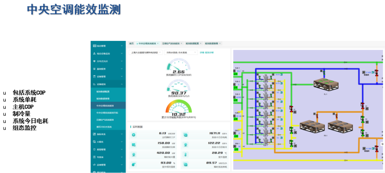Screen dimensions: 385x173
Task: Expand the 报警管理 menu chevron
Action: pos(122,149)
